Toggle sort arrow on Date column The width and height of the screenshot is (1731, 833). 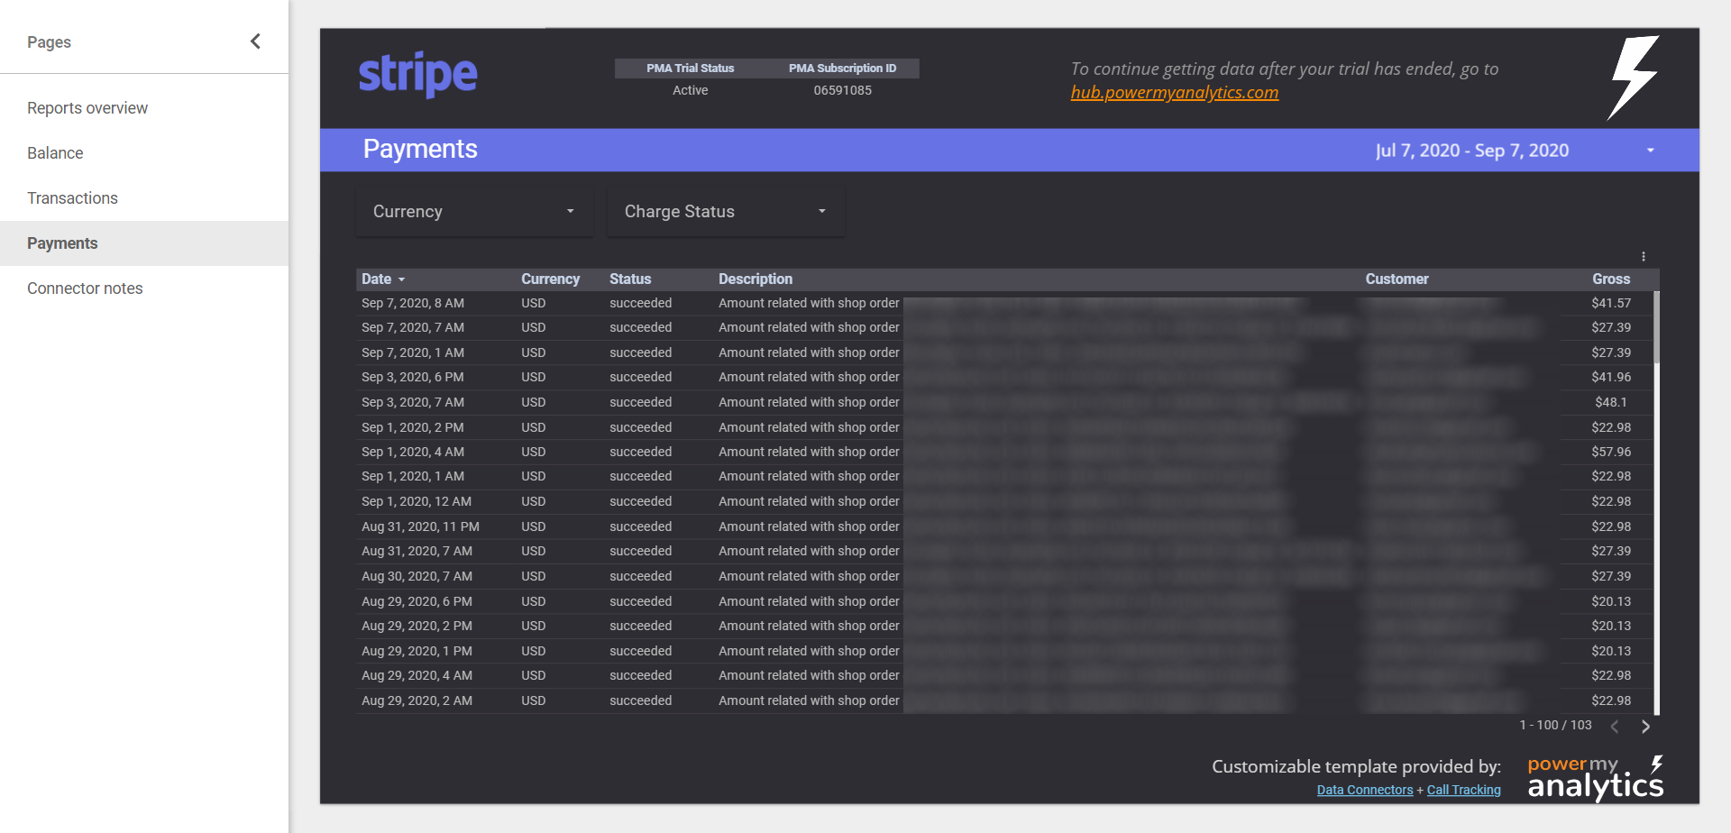pos(402,280)
